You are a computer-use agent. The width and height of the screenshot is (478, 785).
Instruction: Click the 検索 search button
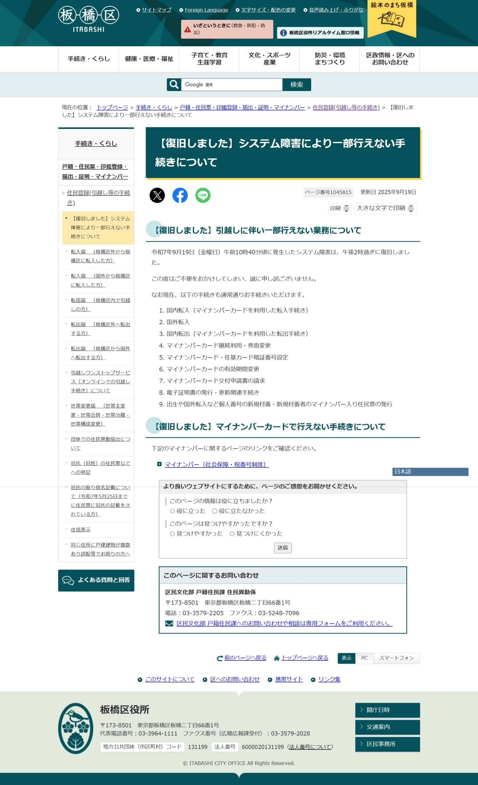point(297,84)
